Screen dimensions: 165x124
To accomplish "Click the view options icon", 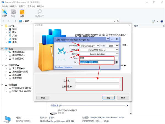I will [154, 21].
